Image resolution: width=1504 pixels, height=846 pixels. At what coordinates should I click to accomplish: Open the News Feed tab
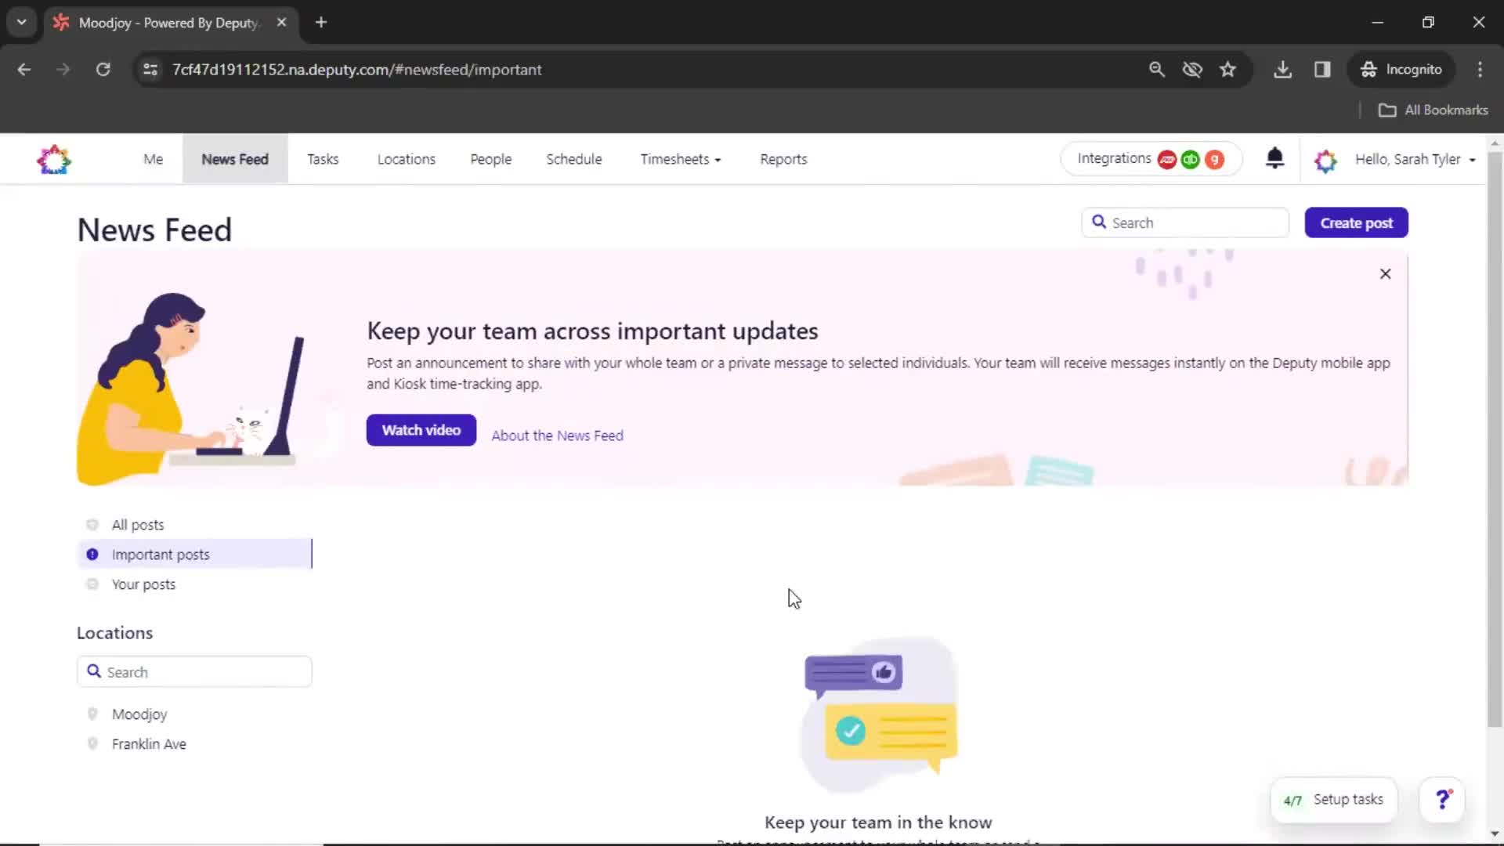(234, 159)
